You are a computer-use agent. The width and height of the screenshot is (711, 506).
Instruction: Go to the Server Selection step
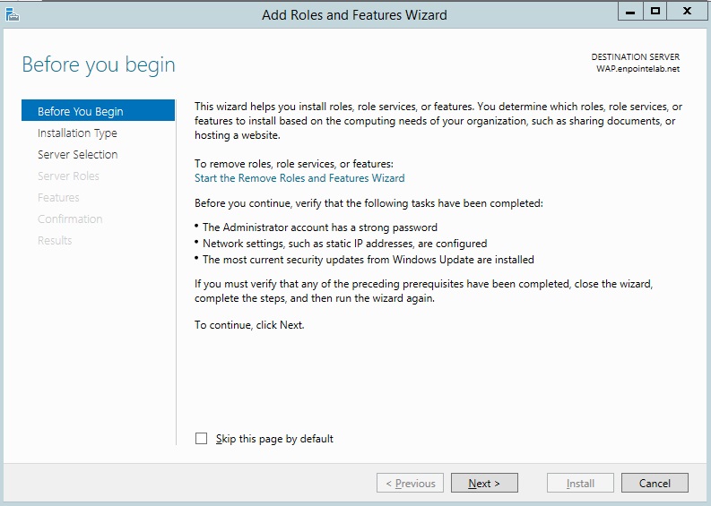point(77,154)
